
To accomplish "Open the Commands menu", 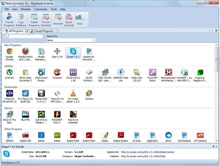I will click(41, 9).
